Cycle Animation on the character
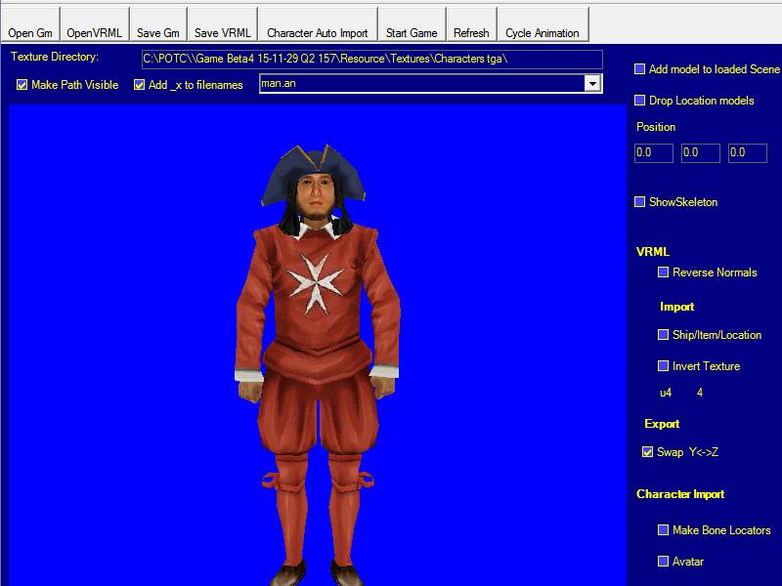Image resolution: width=782 pixels, height=586 pixels. tap(543, 24)
